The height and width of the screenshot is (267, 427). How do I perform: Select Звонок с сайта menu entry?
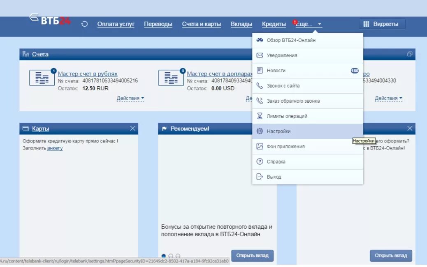[308, 86]
